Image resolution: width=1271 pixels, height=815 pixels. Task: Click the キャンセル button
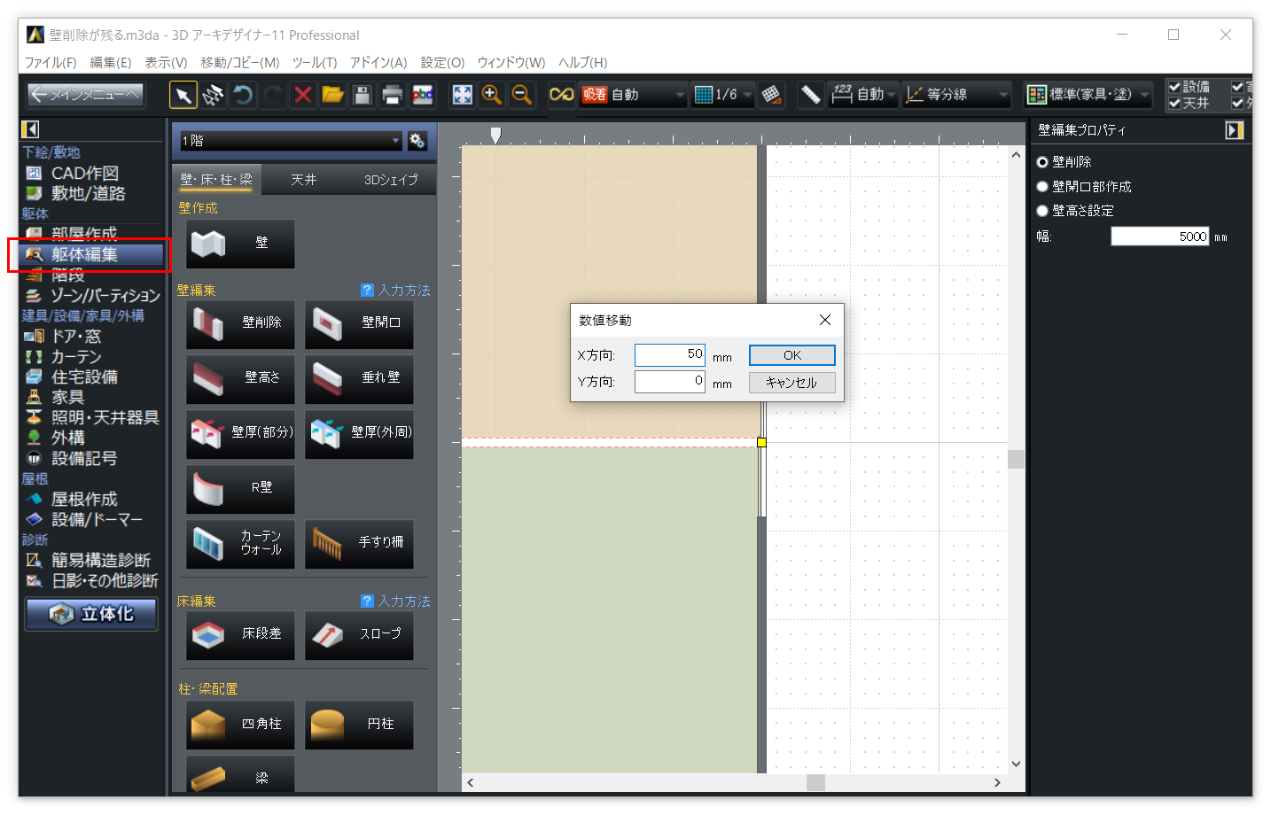coord(791,383)
